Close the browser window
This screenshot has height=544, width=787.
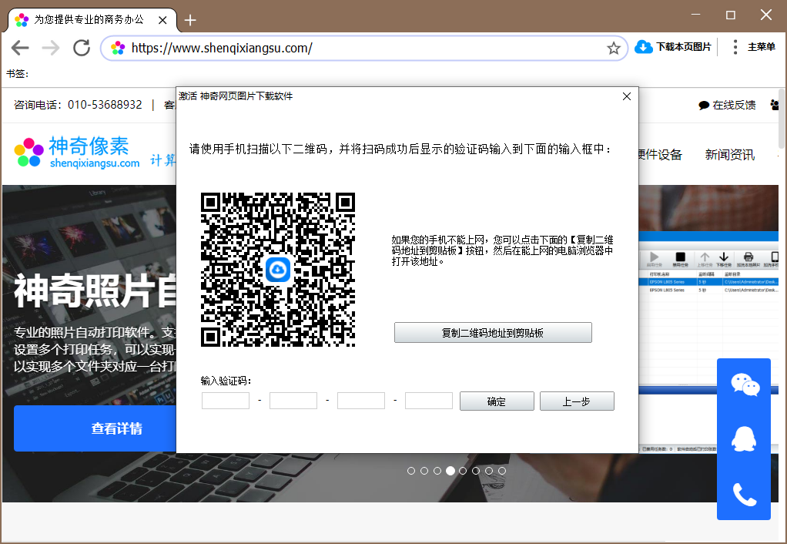click(x=766, y=15)
